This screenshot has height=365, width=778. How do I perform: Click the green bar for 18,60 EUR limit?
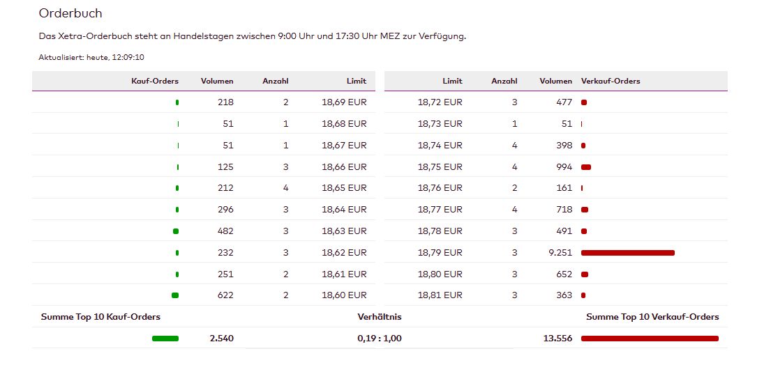pos(175,295)
